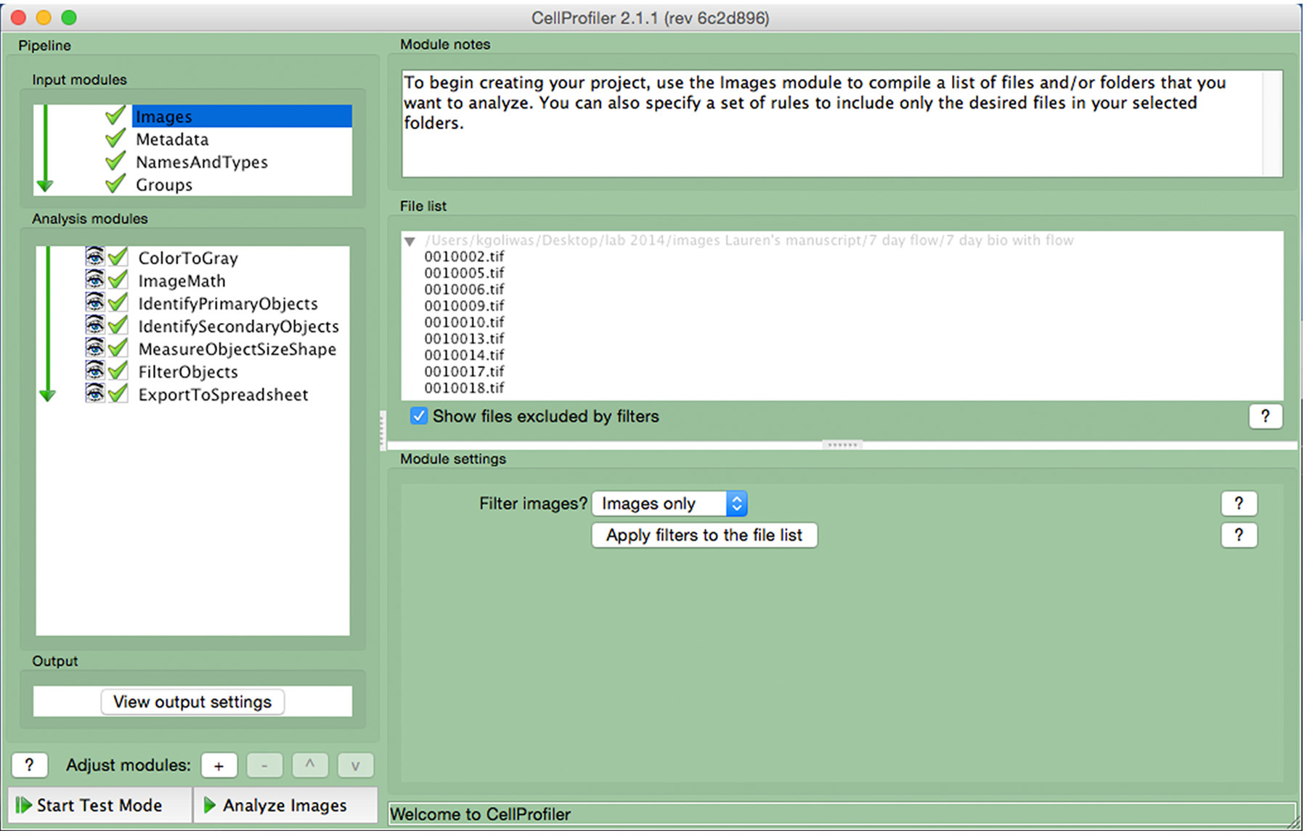This screenshot has height=836, width=1307.
Task: Click the horizontal splitter grip below file list
Action: tap(842, 444)
